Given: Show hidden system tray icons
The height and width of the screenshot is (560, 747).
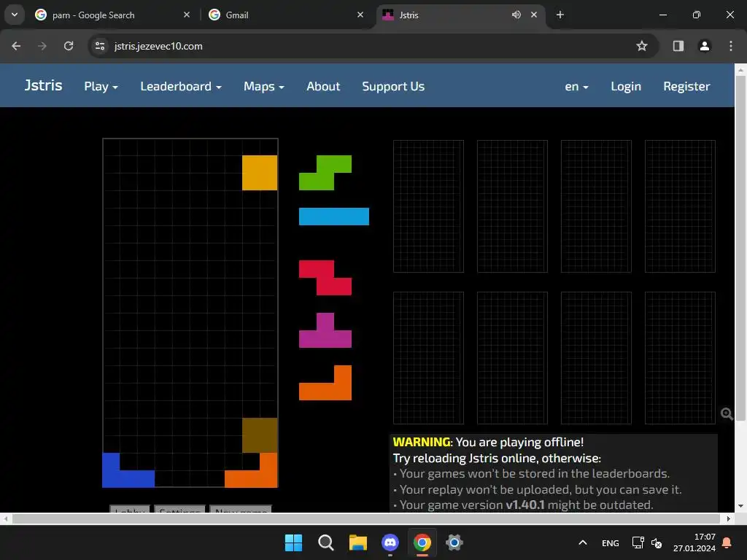Looking at the screenshot, I should point(582,542).
